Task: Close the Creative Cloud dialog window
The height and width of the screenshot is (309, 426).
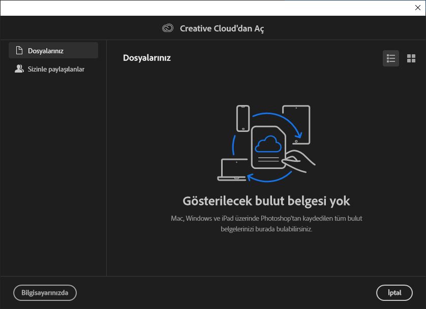Action: tap(417, 8)
